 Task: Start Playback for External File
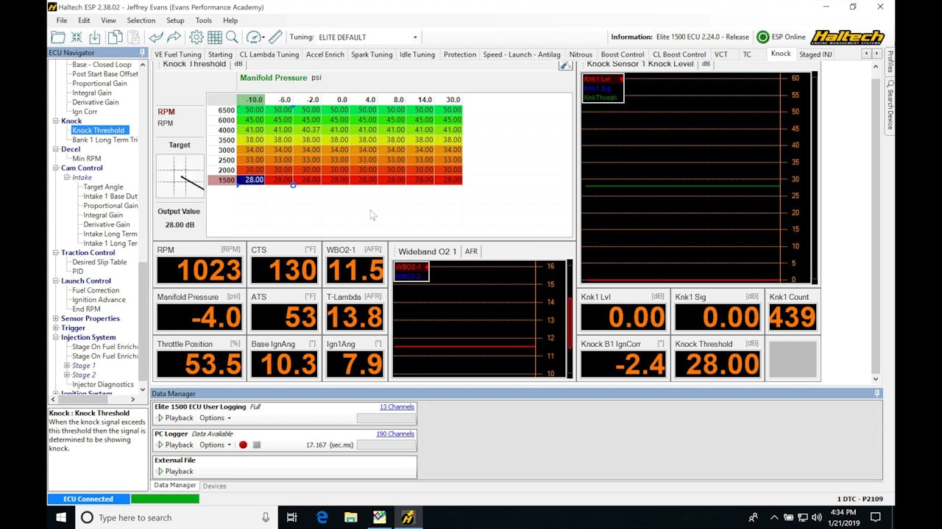tap(175, 472)
